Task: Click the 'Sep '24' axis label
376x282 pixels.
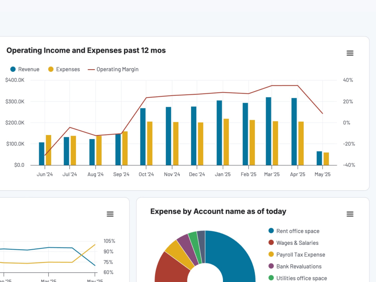Action: pyautogui.click(x=121, y=174)
